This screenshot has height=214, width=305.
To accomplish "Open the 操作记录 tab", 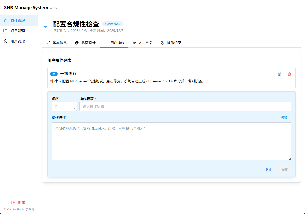I will click(171, 43).
